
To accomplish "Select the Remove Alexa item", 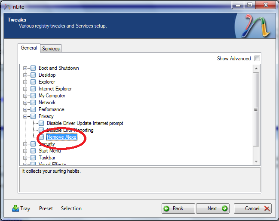I will pos(61,137).
